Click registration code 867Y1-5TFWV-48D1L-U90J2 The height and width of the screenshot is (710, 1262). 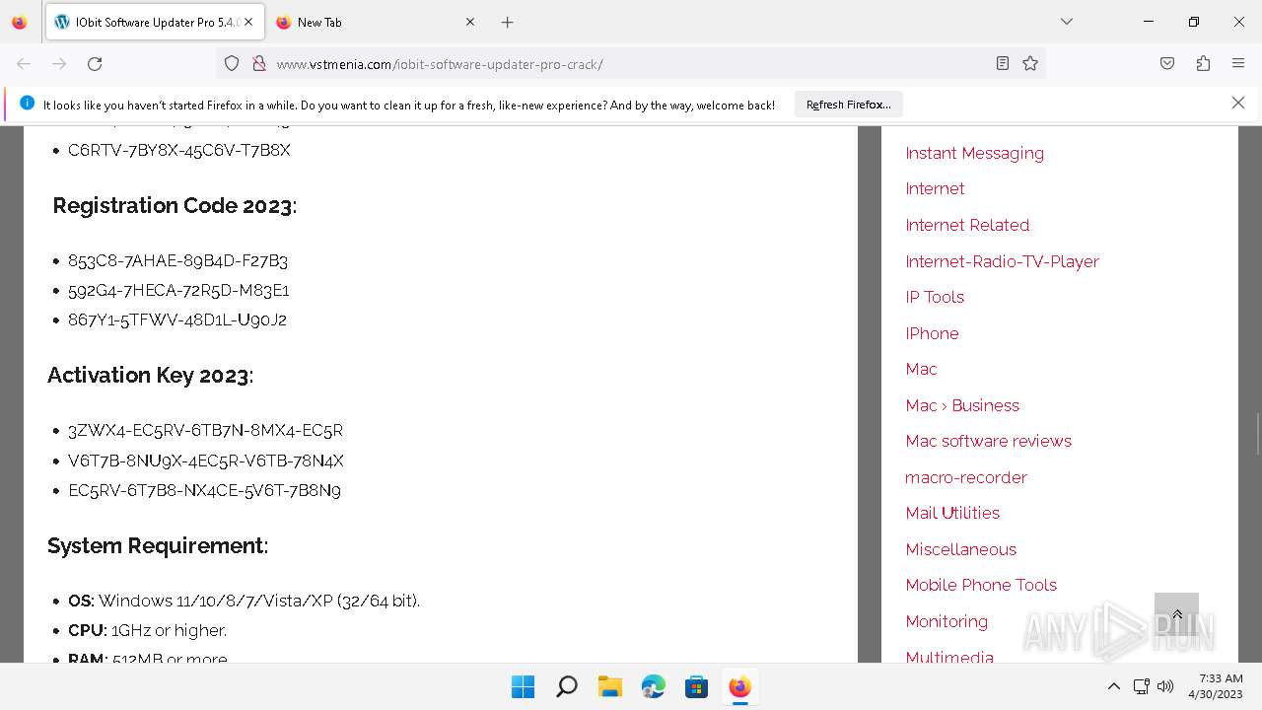(177, 319)
